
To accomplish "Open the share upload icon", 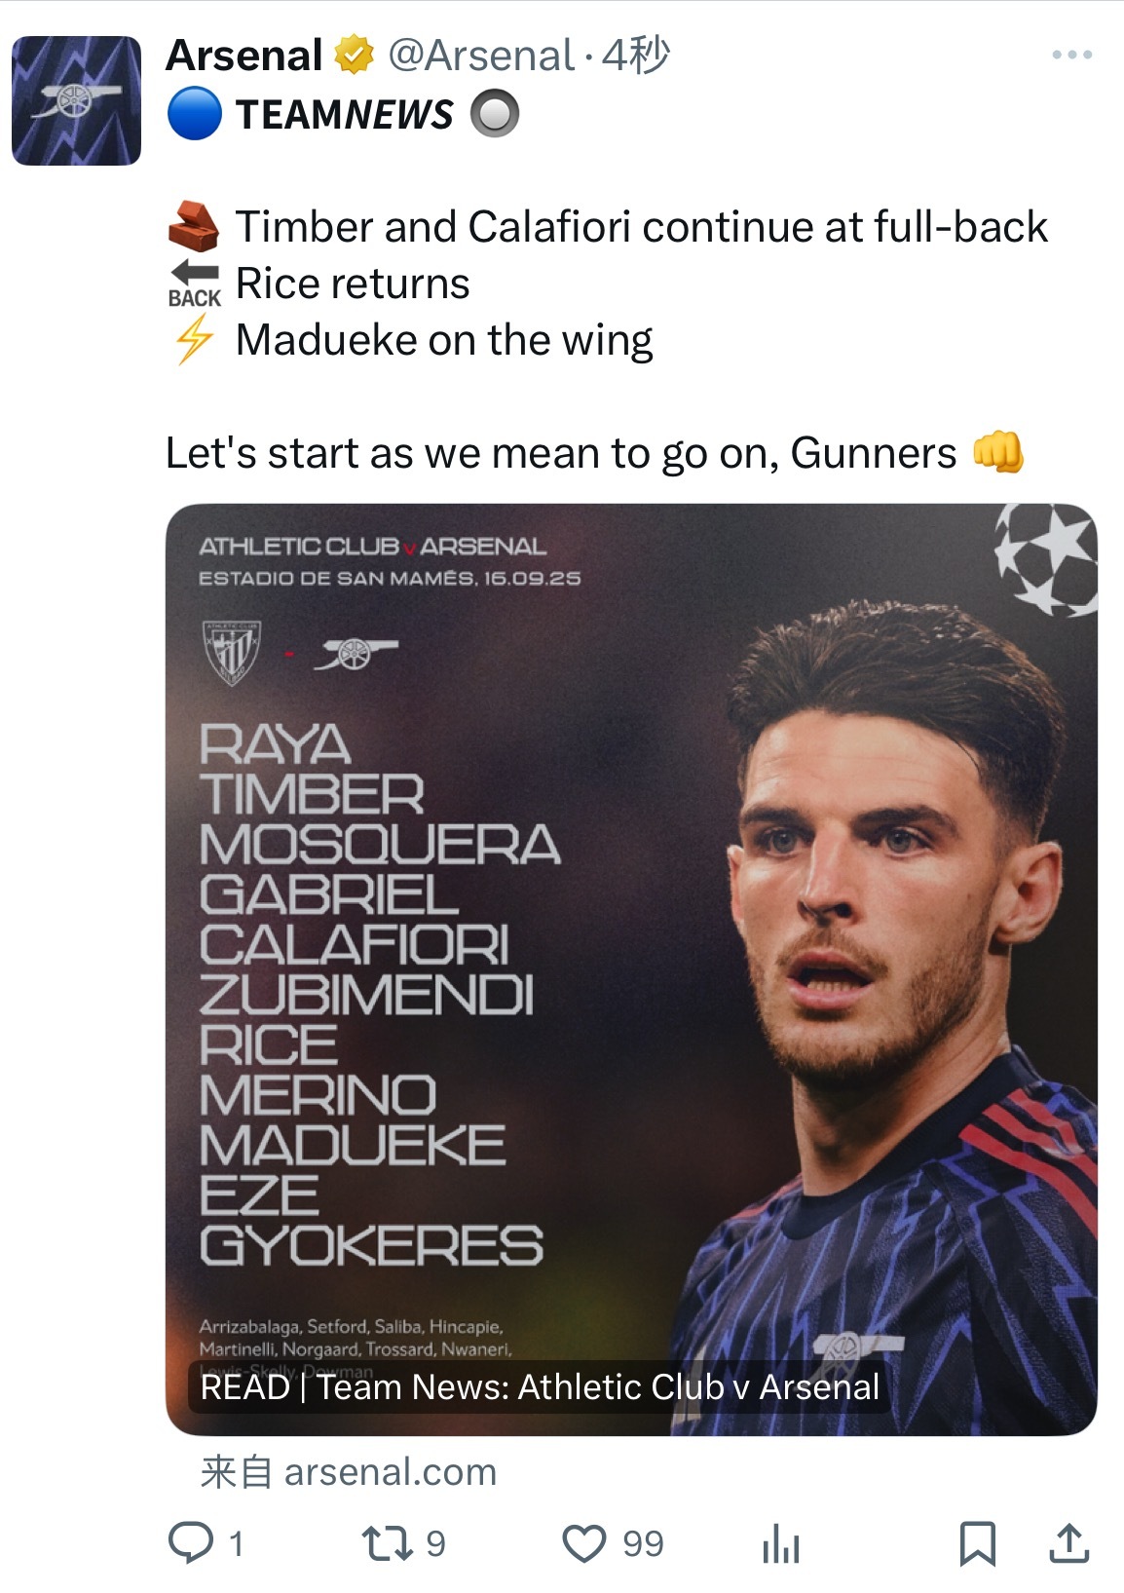I will tap(1068, 1543).
